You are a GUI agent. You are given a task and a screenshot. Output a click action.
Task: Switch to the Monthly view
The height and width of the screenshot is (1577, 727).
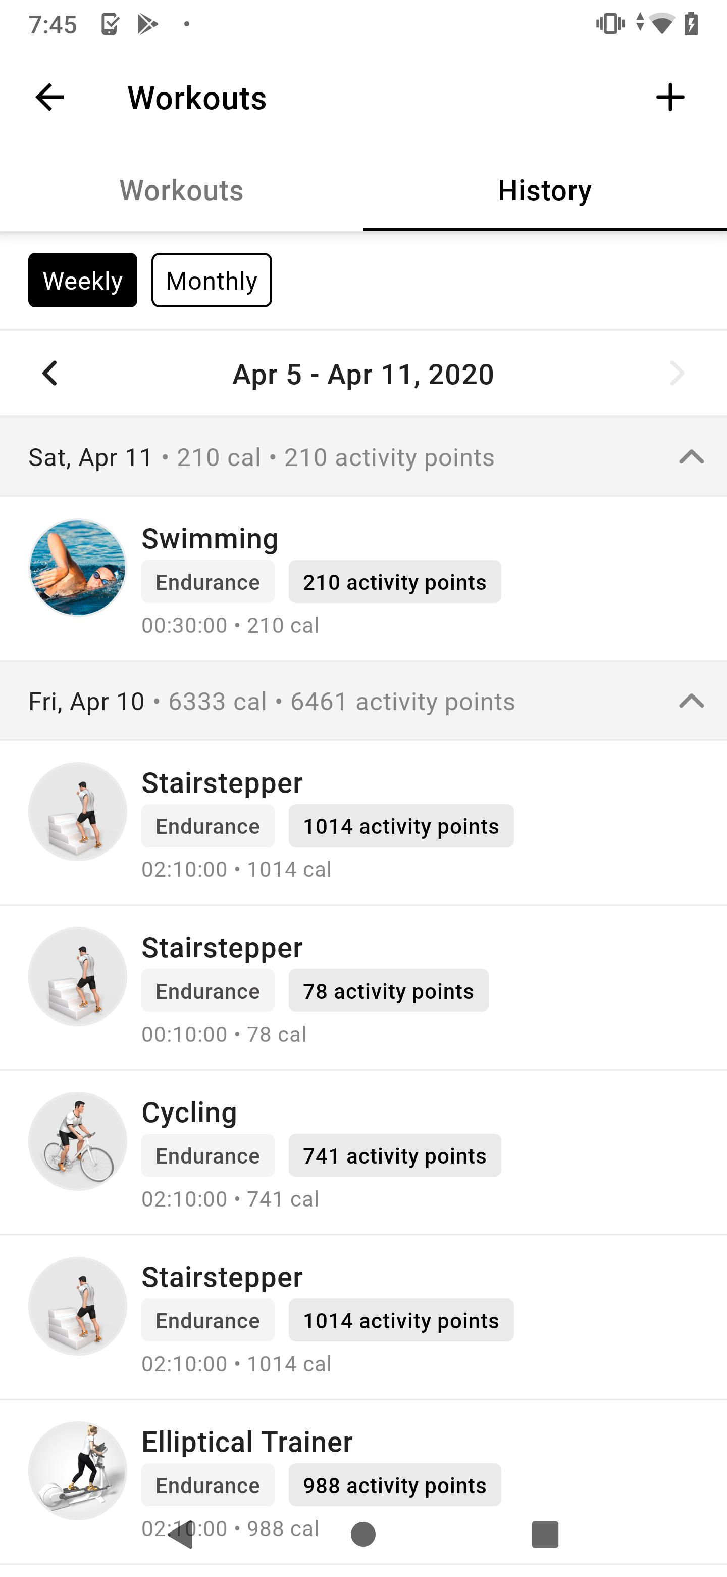[212, 280]
